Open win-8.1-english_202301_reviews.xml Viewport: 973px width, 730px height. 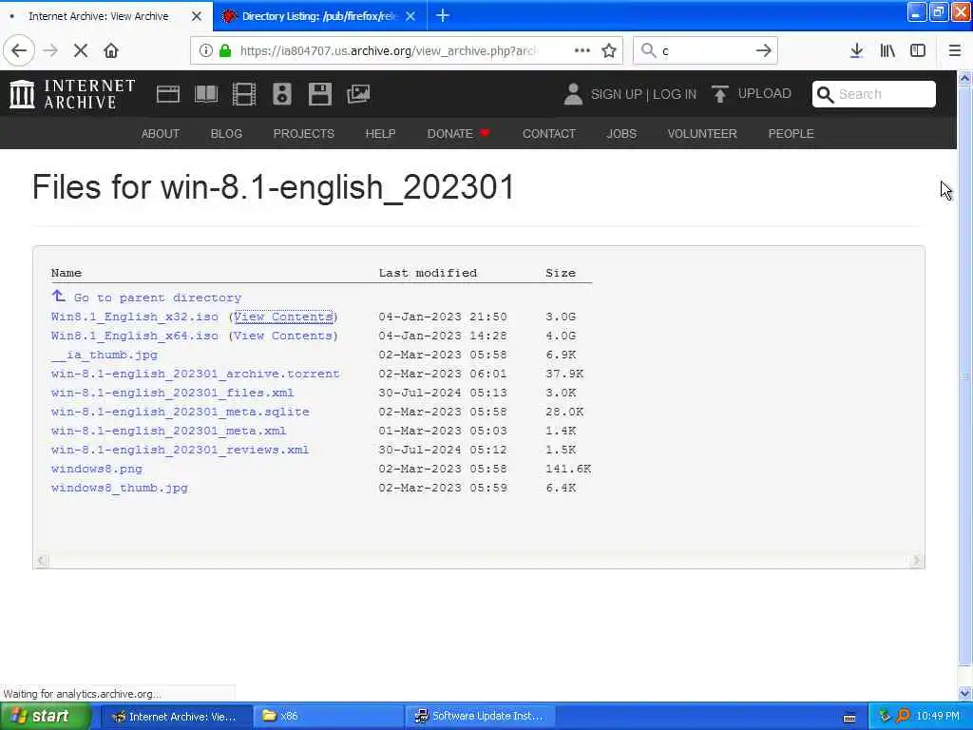tap(180, 450)
